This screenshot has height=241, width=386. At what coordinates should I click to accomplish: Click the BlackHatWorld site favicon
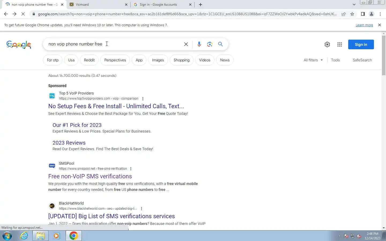coord(52,206)
